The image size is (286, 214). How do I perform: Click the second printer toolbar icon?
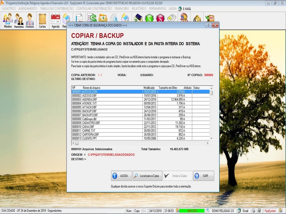125,18
